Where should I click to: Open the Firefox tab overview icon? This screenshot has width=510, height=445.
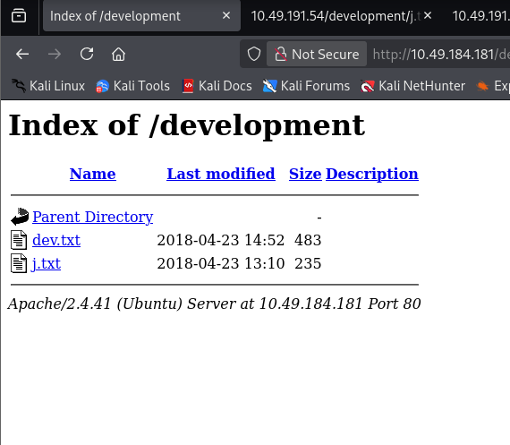[19, 15]
